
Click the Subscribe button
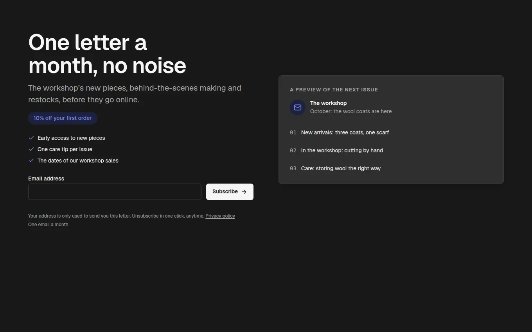[230, 192]
